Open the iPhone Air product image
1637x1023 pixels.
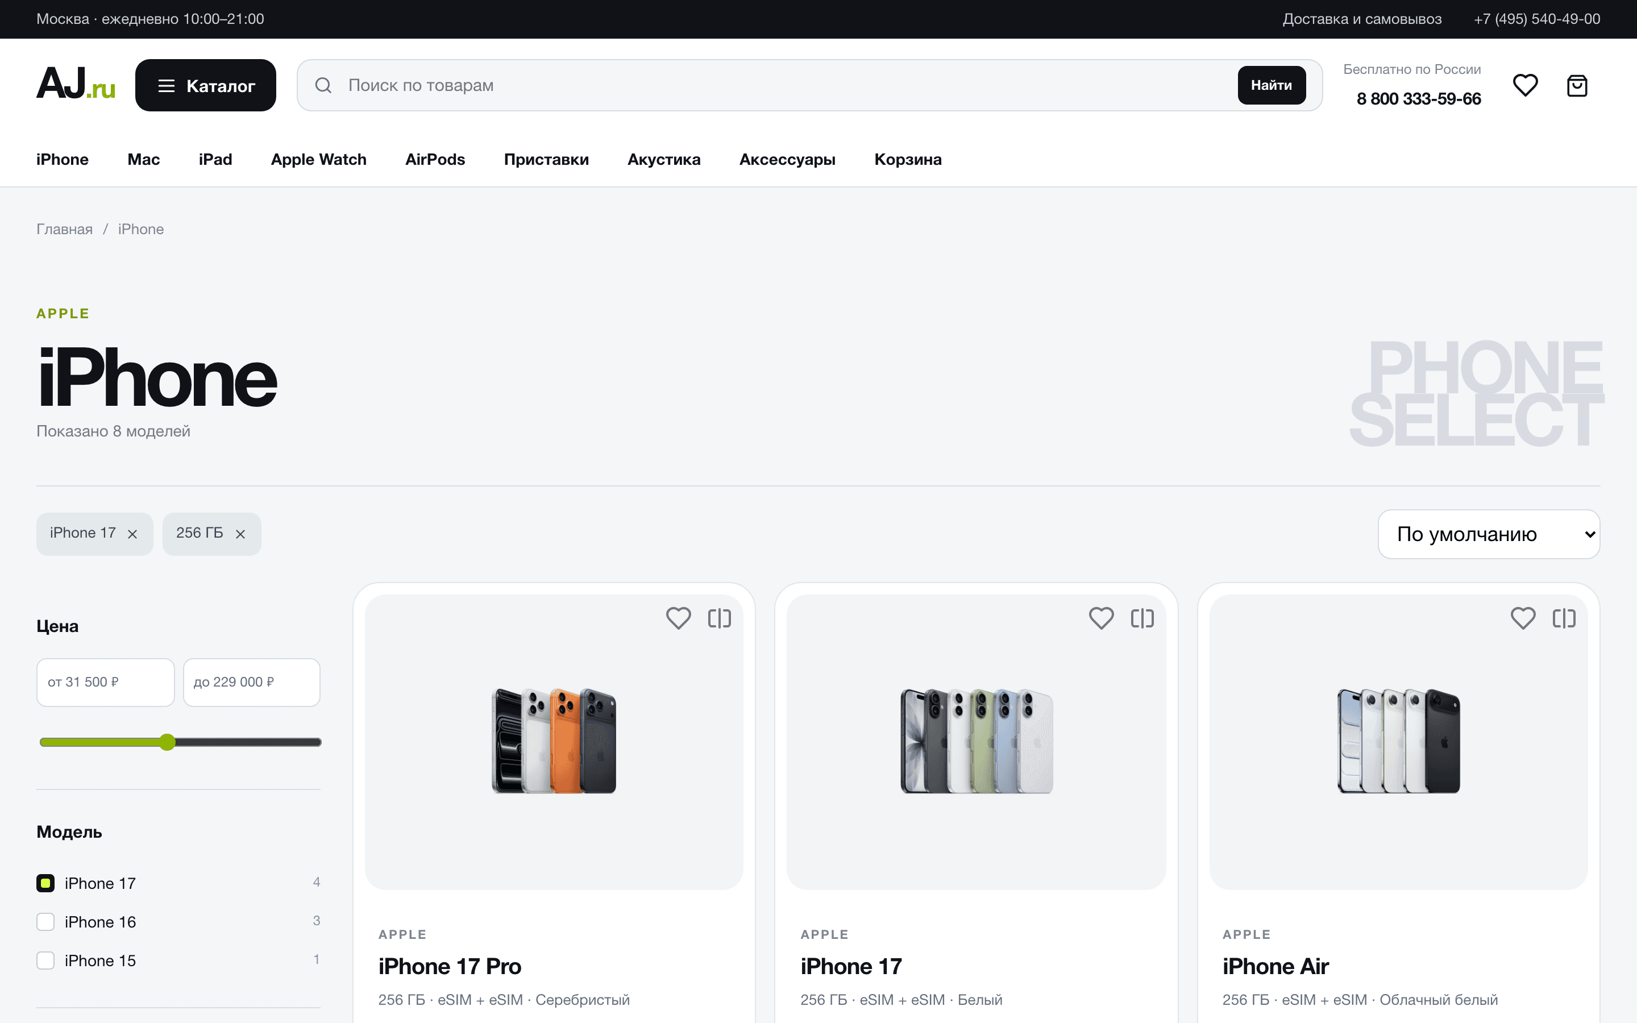point(1398,742)
